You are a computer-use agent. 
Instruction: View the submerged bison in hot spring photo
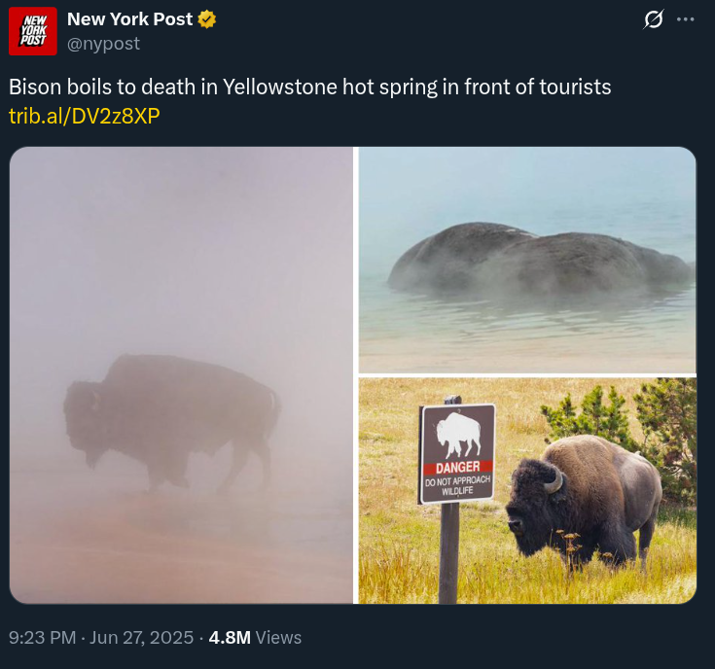tap(527, 260)
